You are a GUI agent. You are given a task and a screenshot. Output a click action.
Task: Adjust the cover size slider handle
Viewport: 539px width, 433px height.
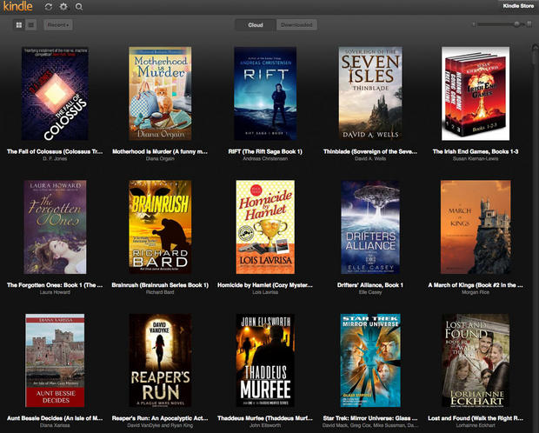click(x=516, y=24)
